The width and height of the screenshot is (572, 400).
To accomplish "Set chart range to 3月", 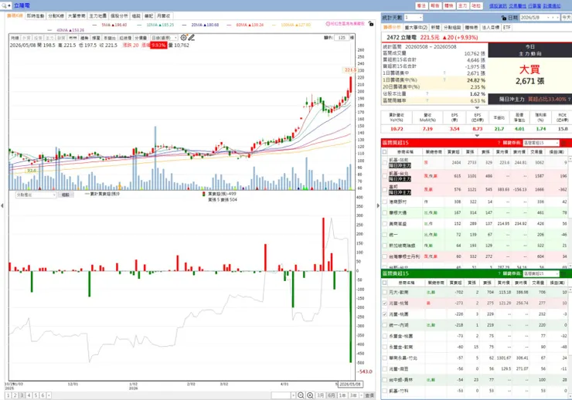I will pyautogui.click(x=320, y=395).
